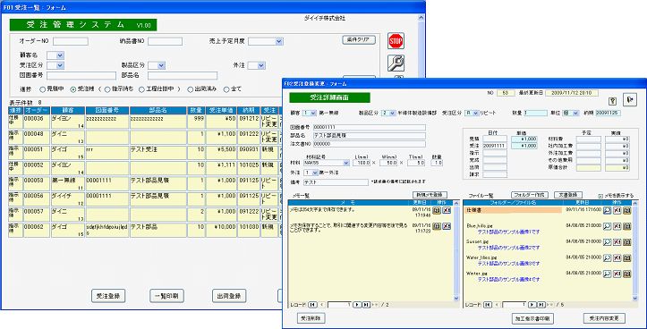The height and width of the screenshot is (329, 647).
Task: Click the フォルダー作成 button
Action: tap(530, 195)
